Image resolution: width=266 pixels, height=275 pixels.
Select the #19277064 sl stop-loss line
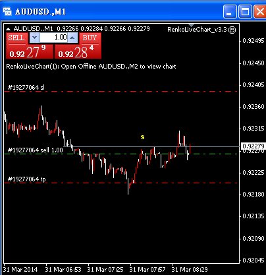(120, 91)
